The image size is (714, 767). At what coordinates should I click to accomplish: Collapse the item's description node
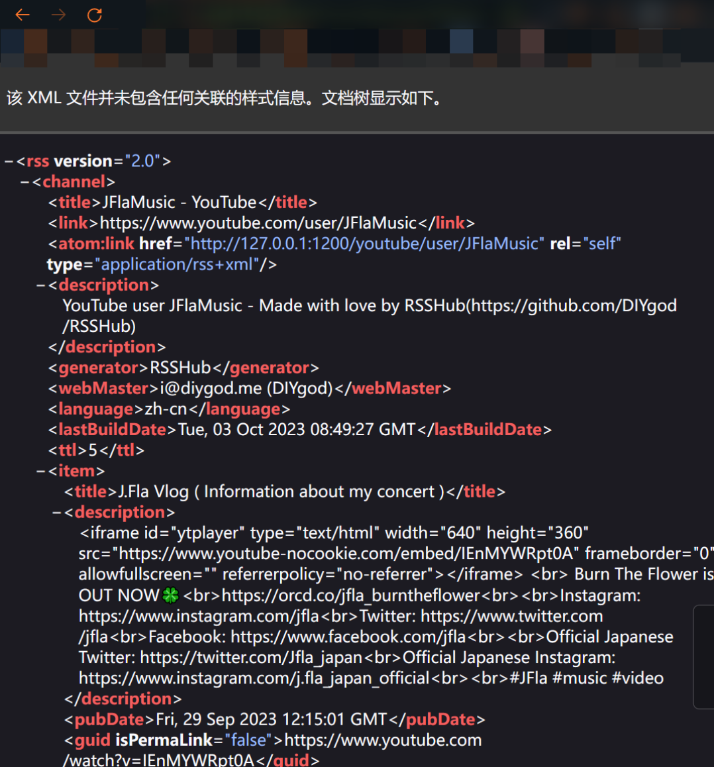[57, 513]
